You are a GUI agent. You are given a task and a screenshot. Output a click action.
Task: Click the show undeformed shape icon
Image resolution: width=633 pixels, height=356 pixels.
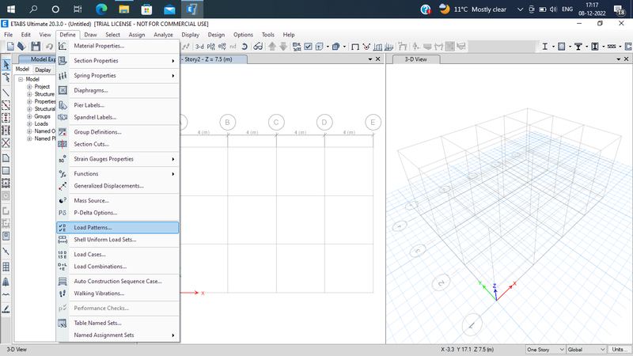coord(355,47)
